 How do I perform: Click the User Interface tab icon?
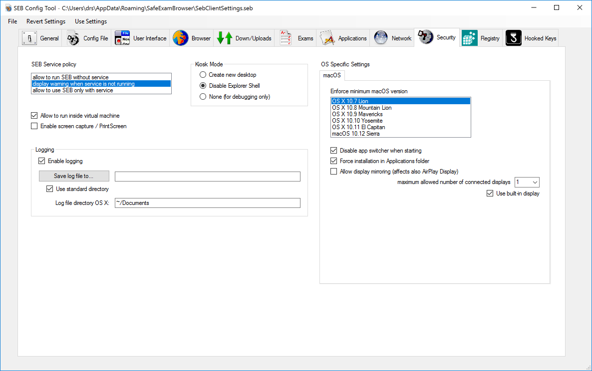pyautogui.click(x=122, y=38)
